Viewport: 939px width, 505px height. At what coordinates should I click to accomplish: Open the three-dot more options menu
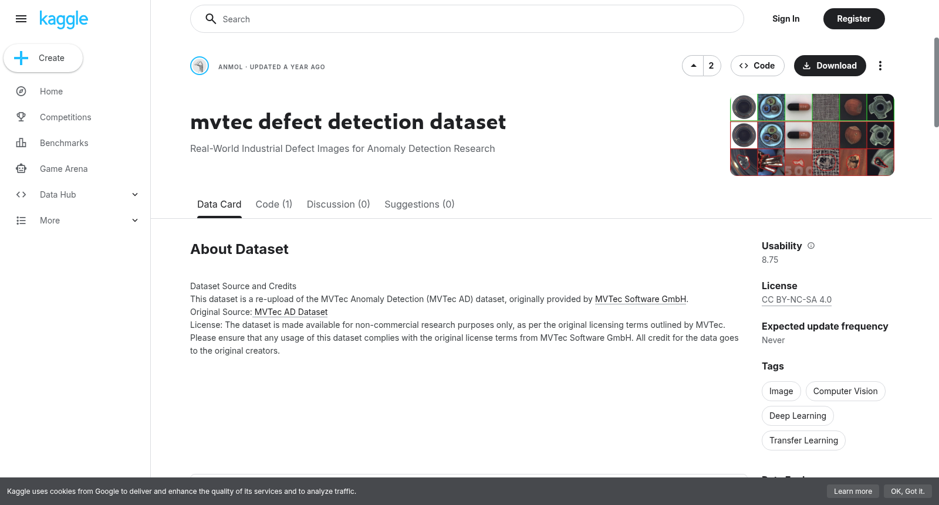(880, 66)
